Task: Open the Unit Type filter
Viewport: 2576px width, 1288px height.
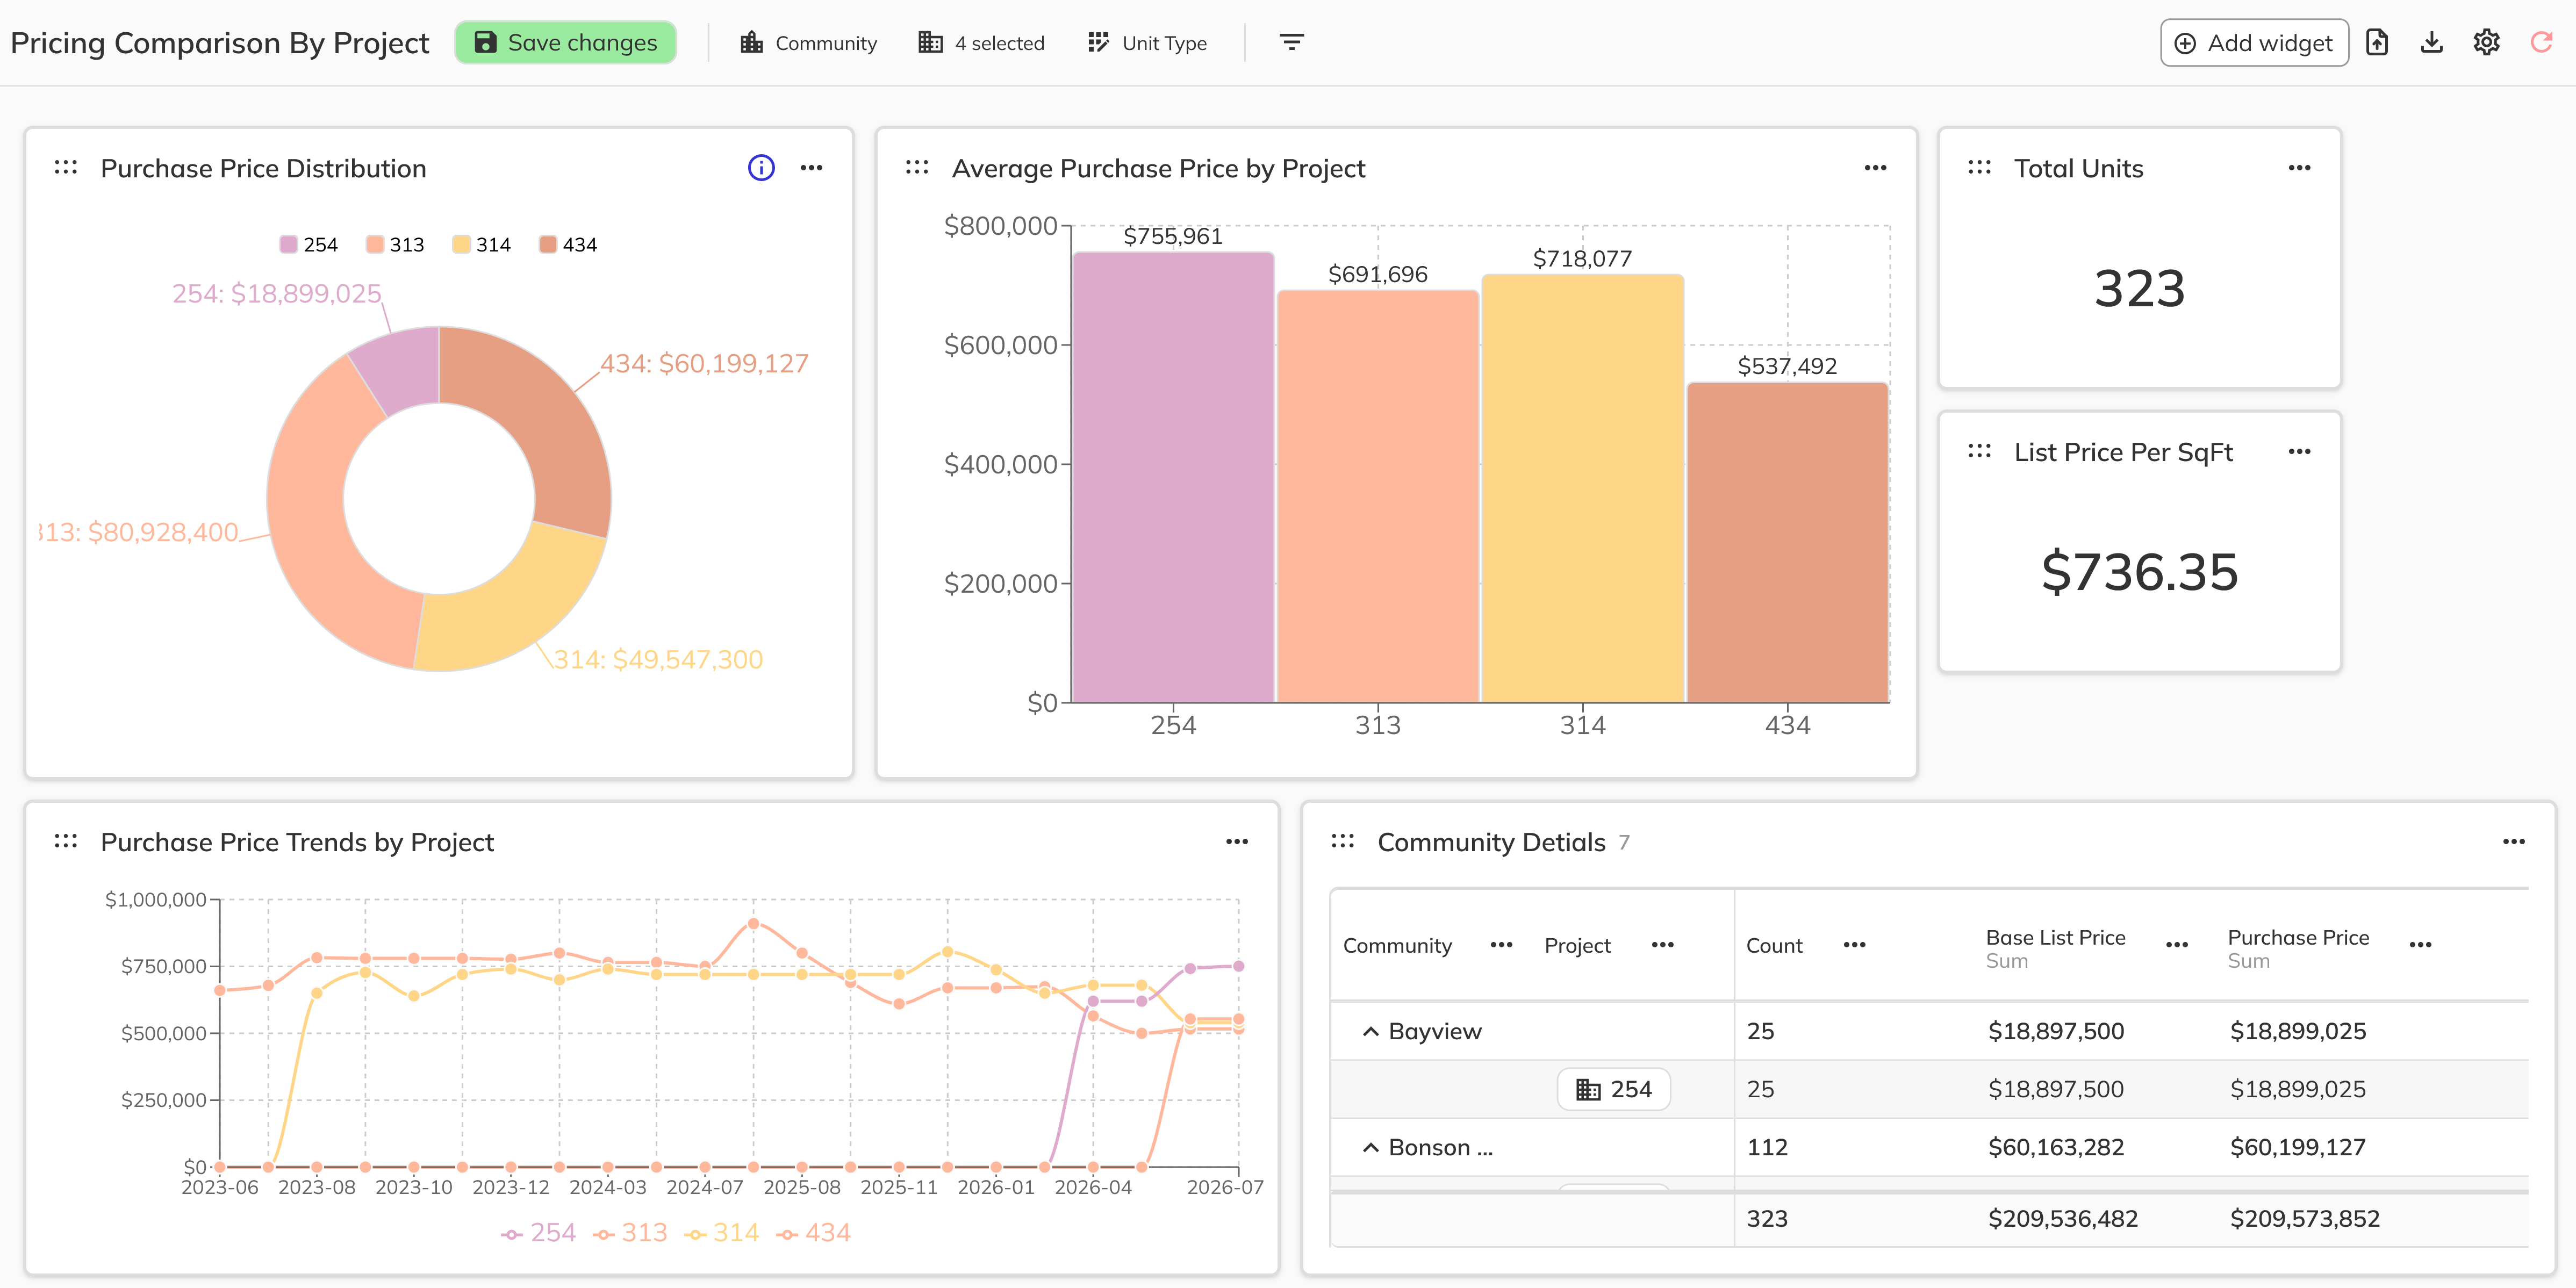Action: [1147, 43]
